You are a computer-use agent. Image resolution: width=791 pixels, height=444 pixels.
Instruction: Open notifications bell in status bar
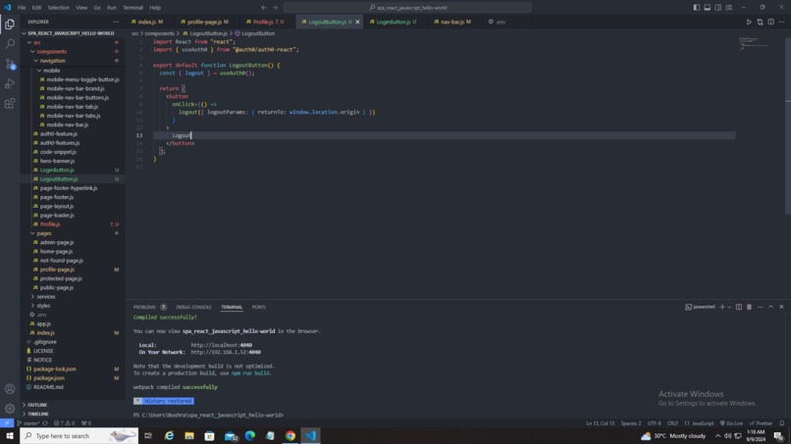click(x=782, y=423)
